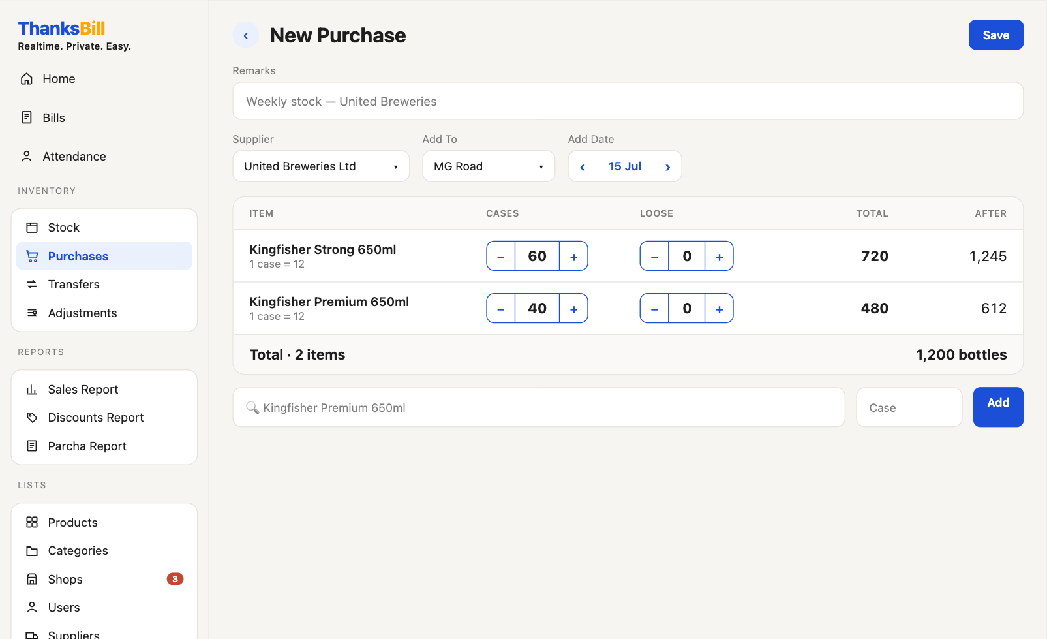This screenshot has width=1047, height=639.
Task: Focus the Remarks input field
Action: pyautogui.click(x=628, y=101)
